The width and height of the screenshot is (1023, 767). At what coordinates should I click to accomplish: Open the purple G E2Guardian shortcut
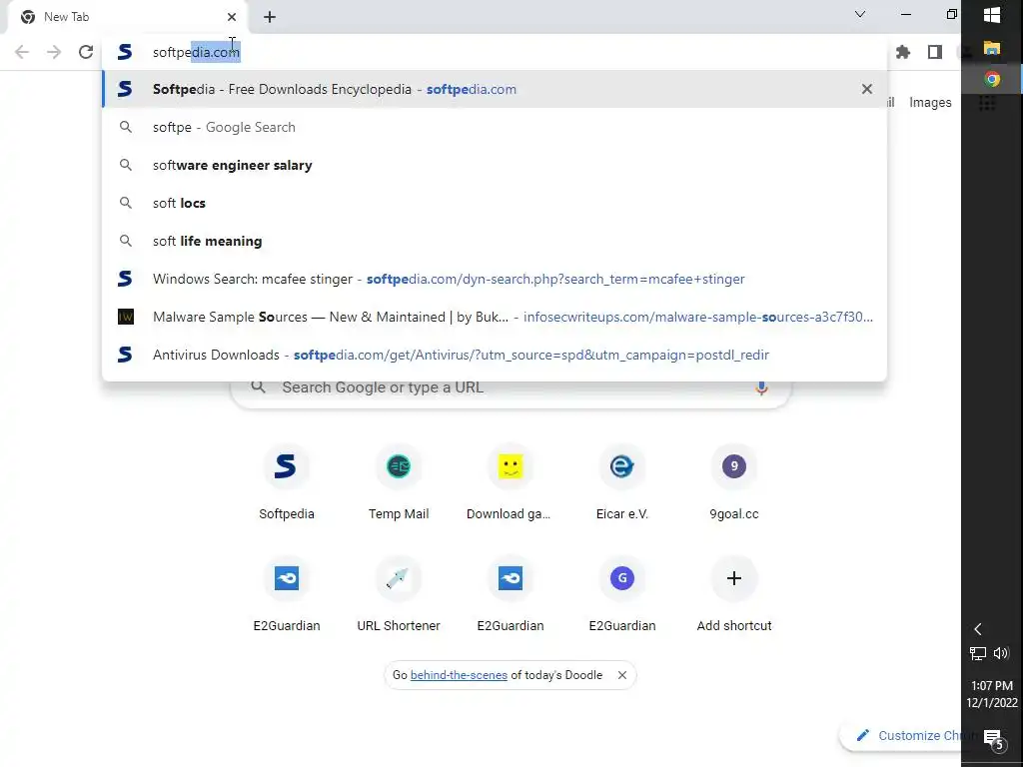coord(622,594)
